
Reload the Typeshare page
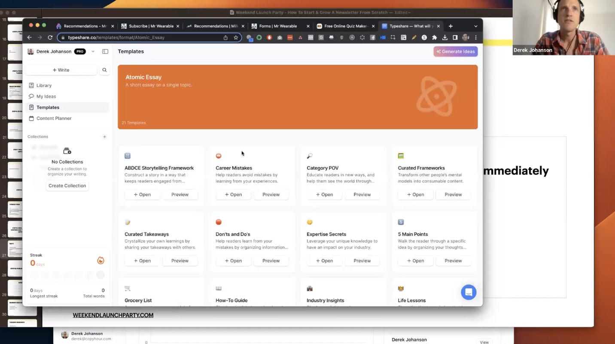coord(50,37)
